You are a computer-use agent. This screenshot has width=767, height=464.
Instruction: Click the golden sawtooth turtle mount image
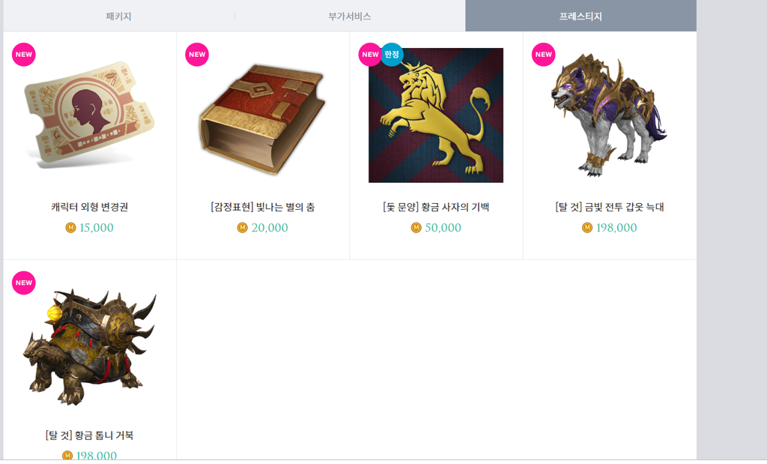[x=90, y=347]
